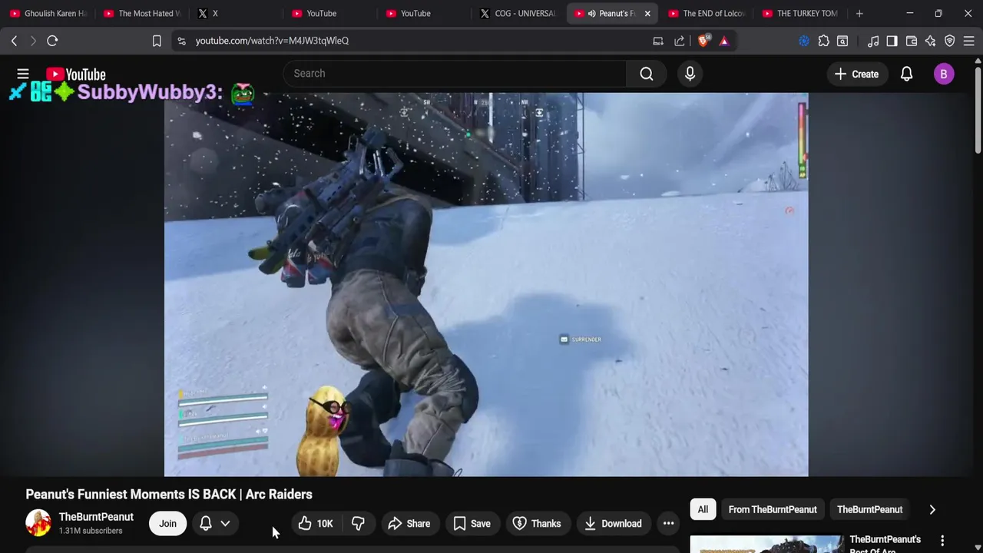Click the YouTube logo
The height and width of the screenshot is (553, 983).
coord(76,75)
